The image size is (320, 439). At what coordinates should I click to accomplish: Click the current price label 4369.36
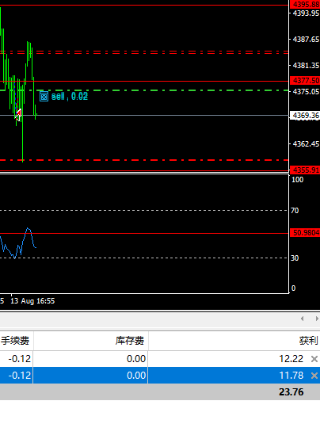pos(305,116)
